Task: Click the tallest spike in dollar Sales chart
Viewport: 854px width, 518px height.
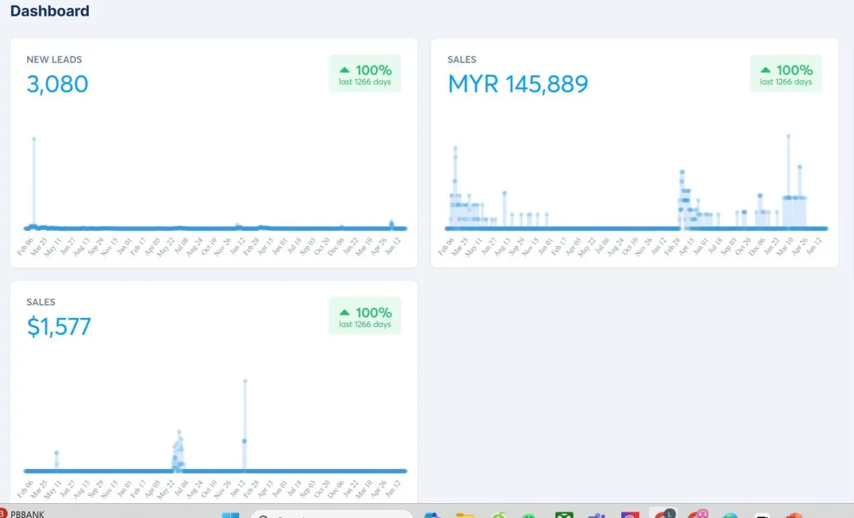Action: (245, 381)
